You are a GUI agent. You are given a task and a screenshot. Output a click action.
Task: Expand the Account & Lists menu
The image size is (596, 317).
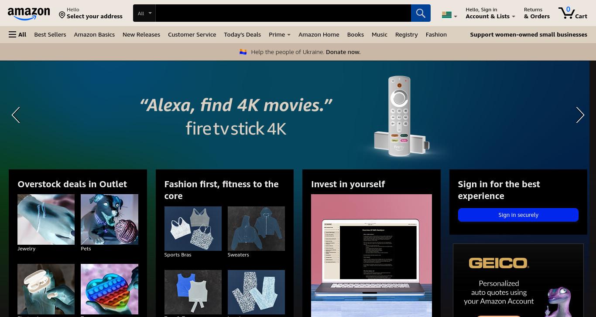(490, 13)
